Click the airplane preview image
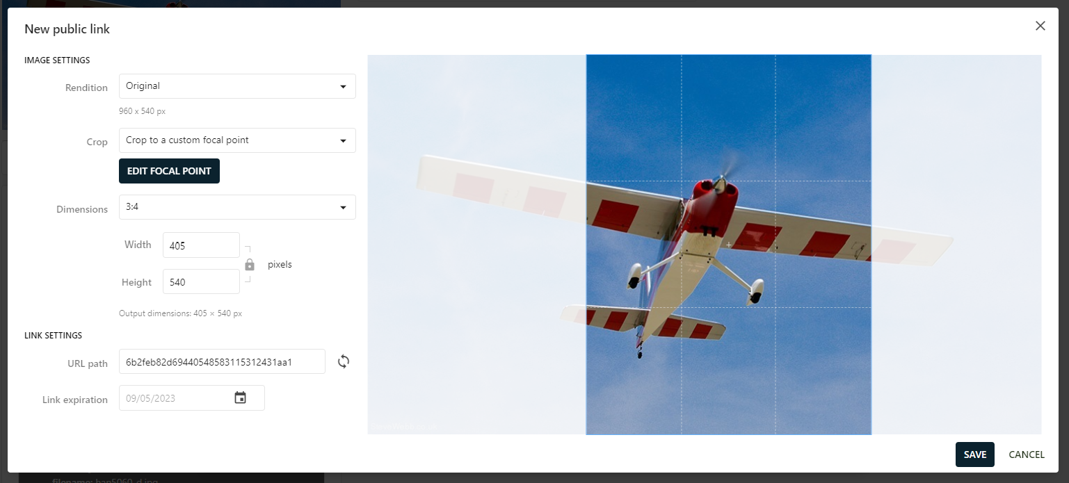 (x=704, y=245)
